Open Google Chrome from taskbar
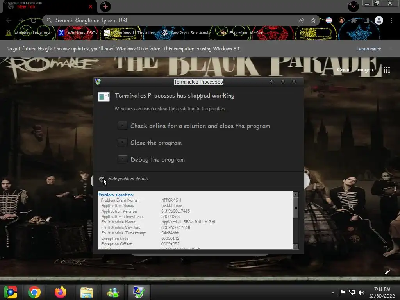Viewport: 400px width, 300px height. 34,292
